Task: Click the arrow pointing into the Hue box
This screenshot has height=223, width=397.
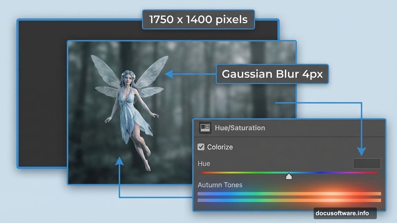Action: 362,151
